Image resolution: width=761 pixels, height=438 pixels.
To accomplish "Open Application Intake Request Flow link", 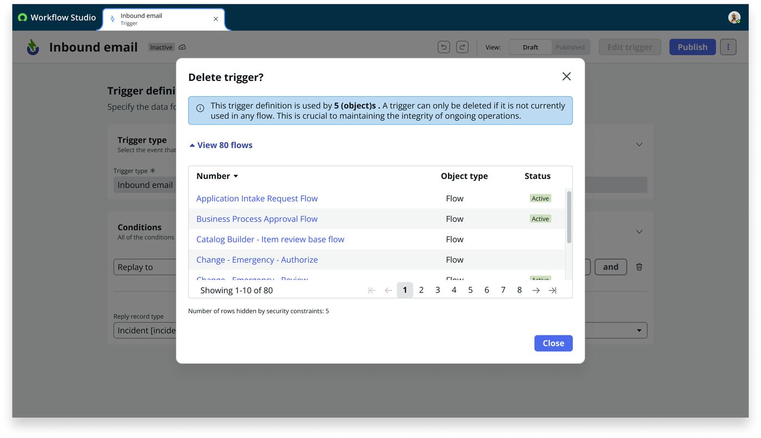I will coord(257,199).
